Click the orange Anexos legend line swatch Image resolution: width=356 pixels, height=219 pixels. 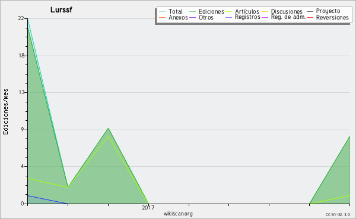click(163, 17)
